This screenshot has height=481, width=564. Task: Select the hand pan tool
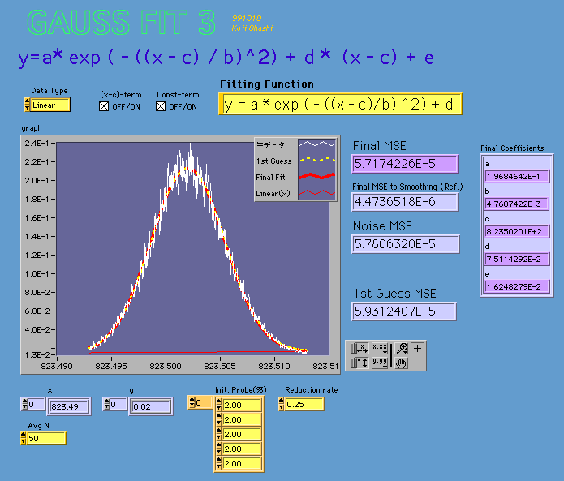401,363
